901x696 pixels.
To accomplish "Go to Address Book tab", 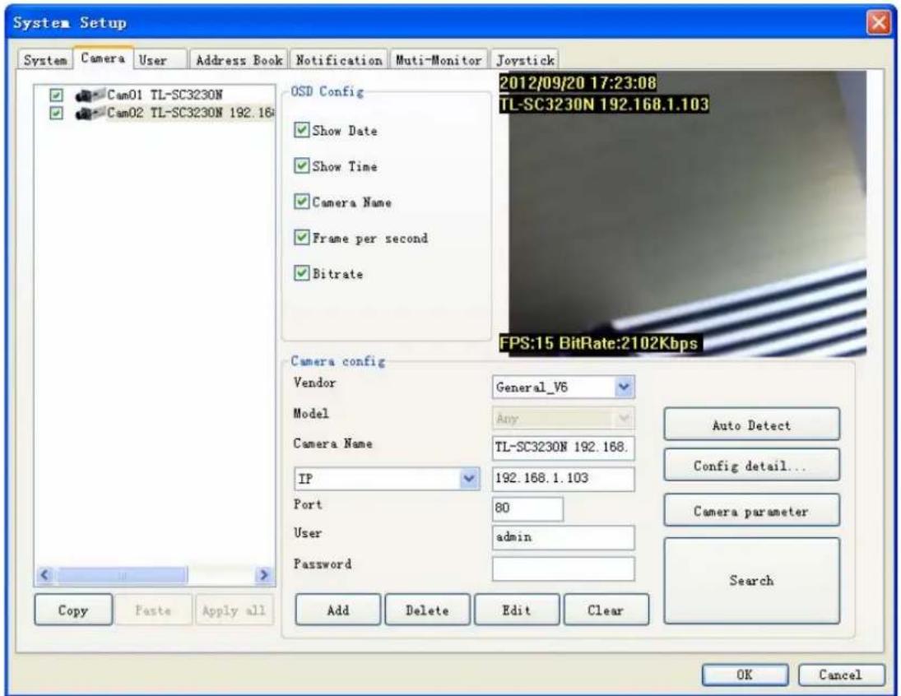I will coord(239,60).
